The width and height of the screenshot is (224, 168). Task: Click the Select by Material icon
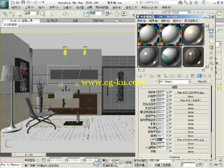click(211, 63)
